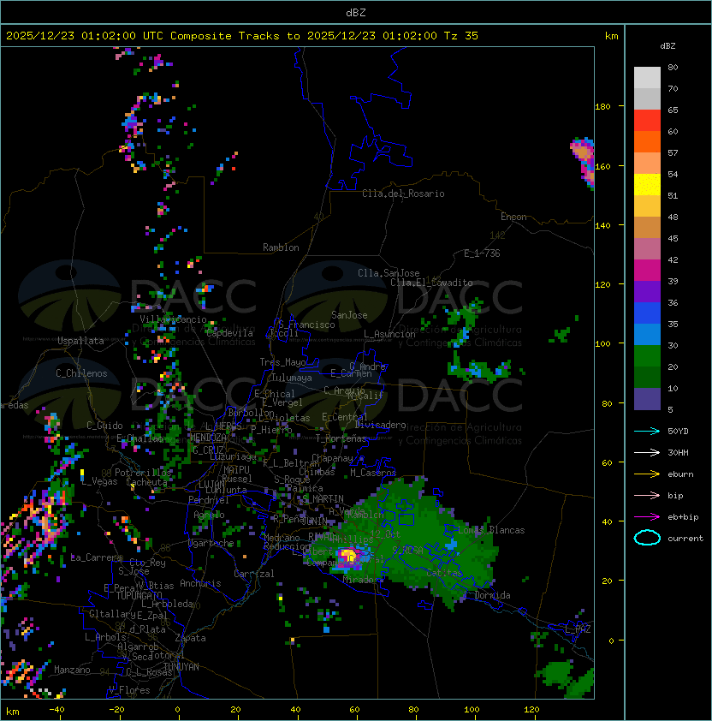
Task: Click the pink storm cell at right map edge
Action: (583, 162)
